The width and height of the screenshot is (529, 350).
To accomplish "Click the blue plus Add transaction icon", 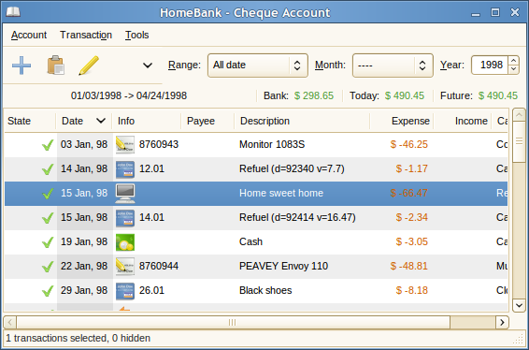I will pos(21,66).
